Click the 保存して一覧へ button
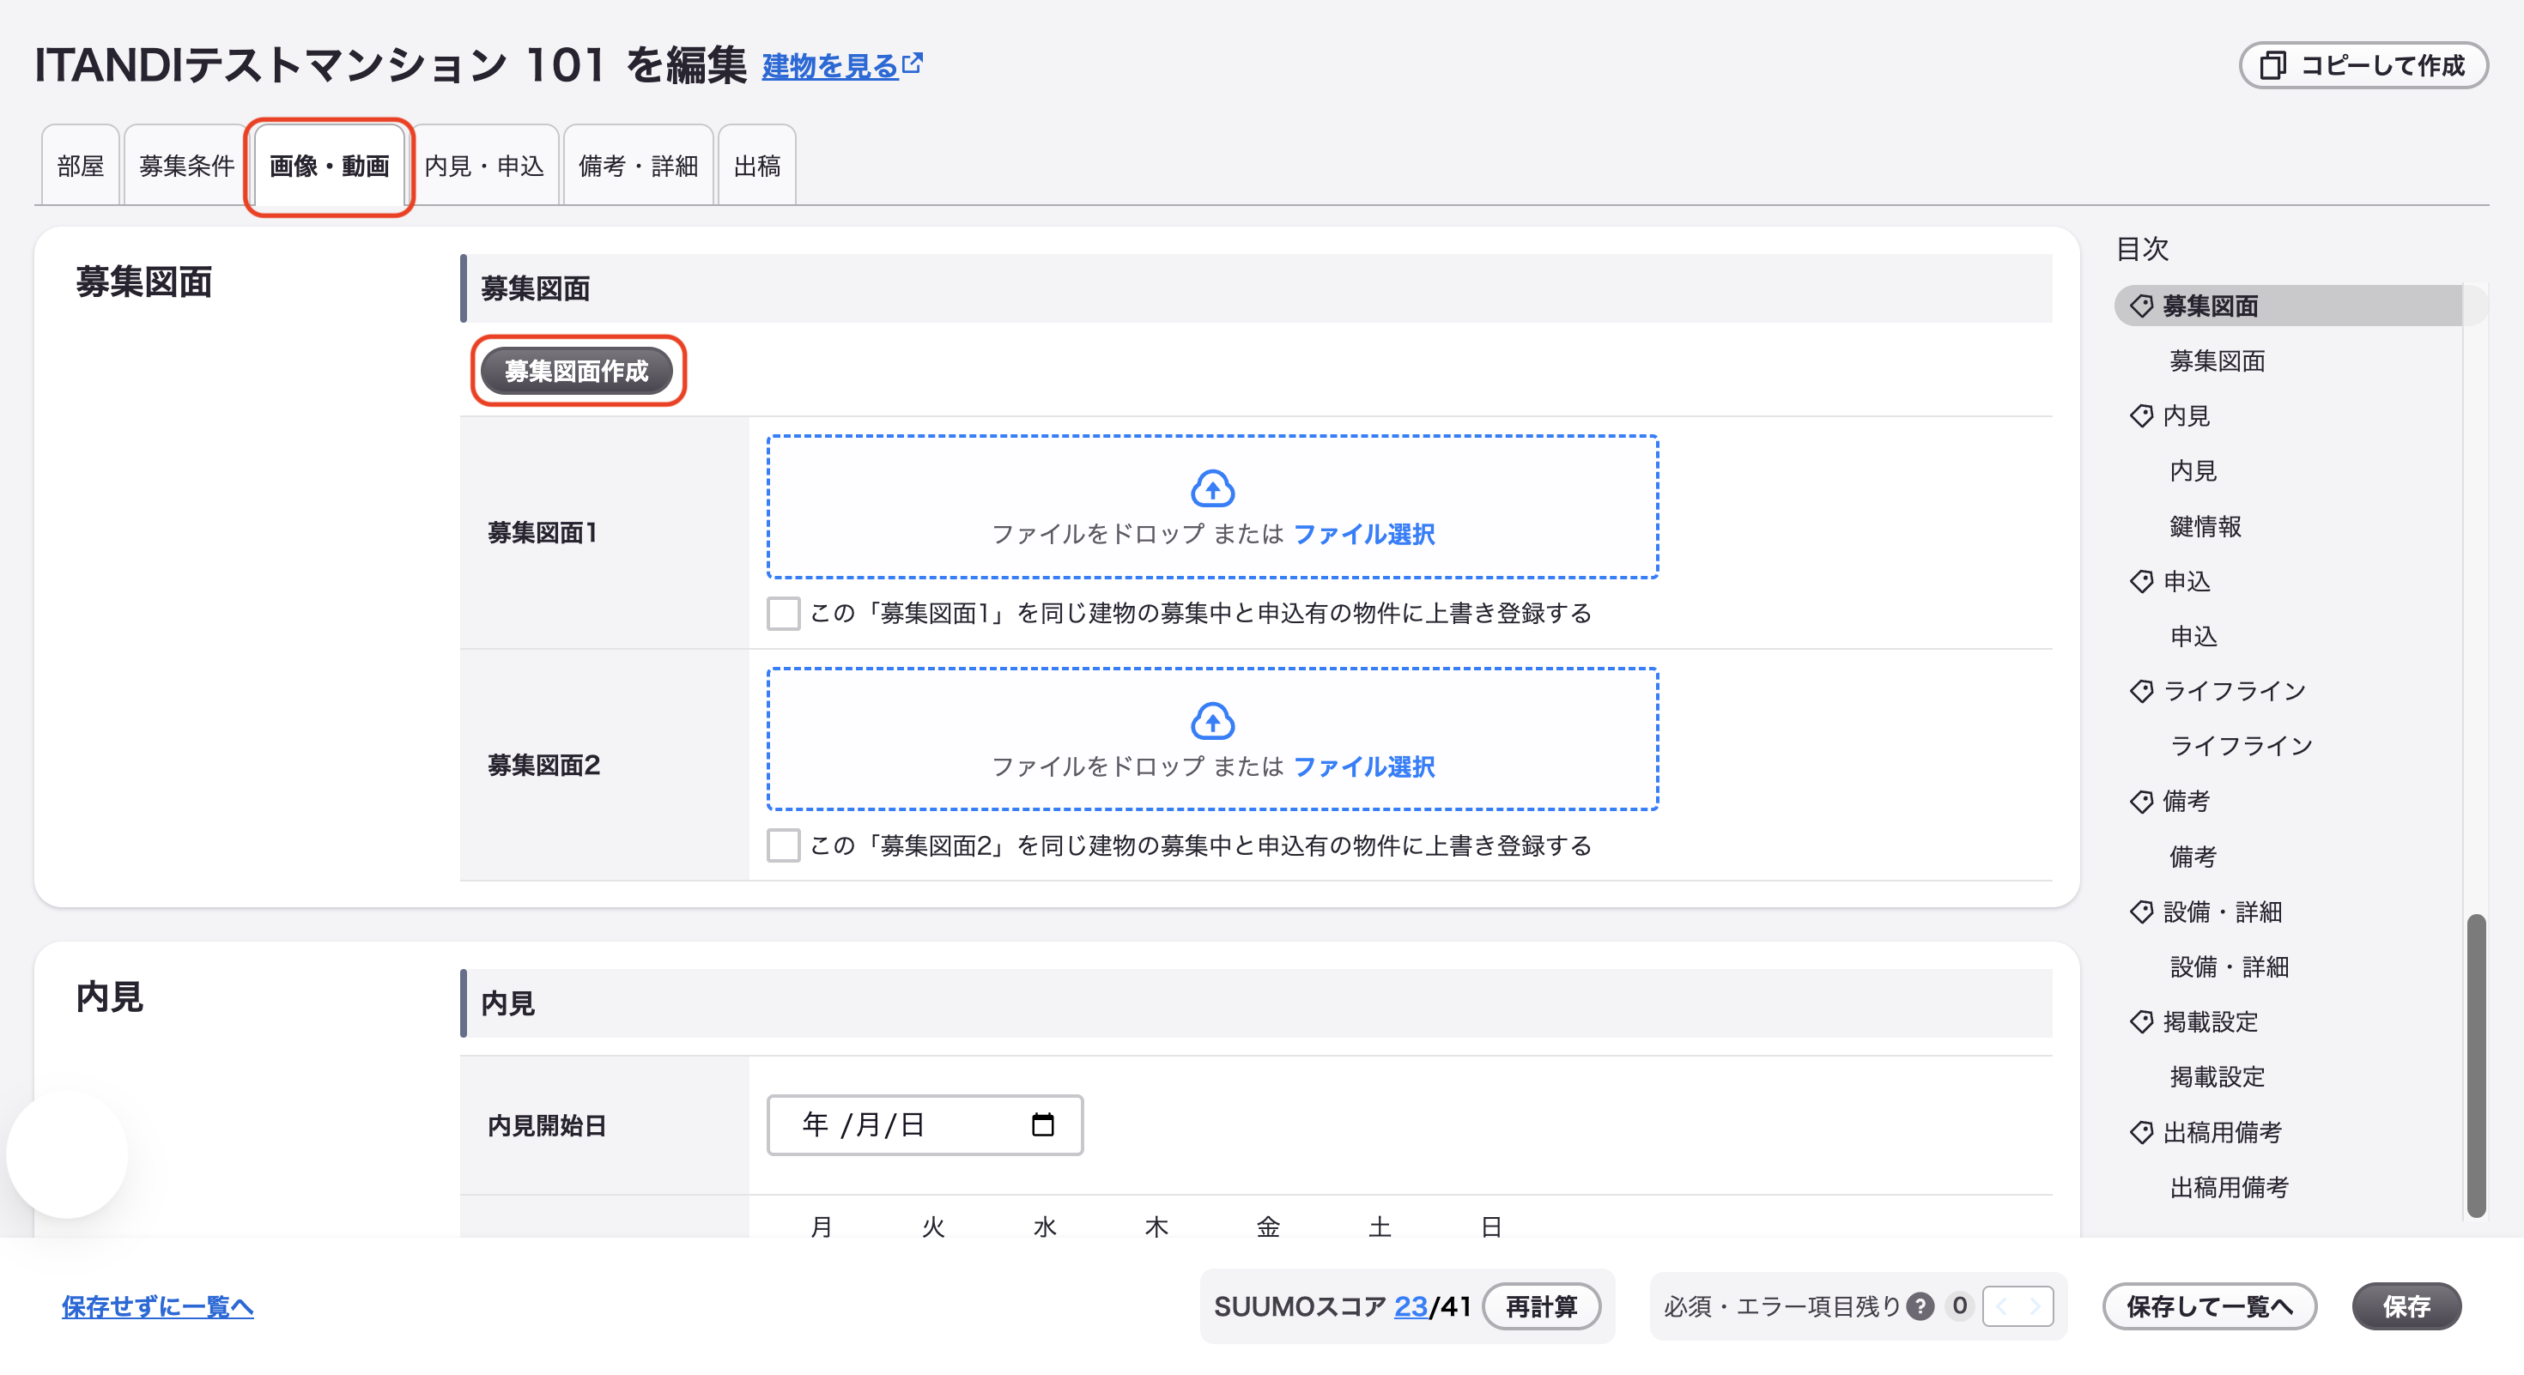The width and height of the screenshot is (2524, 1375). point(2210,1306)
